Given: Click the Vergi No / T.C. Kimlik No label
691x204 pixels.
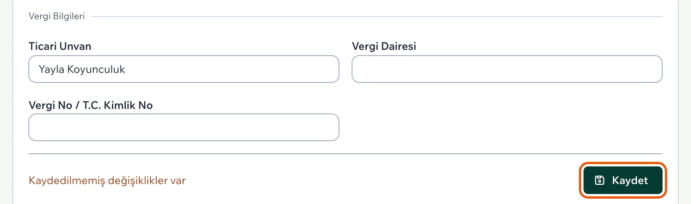Looking at the screenshot, I should 91,105.
